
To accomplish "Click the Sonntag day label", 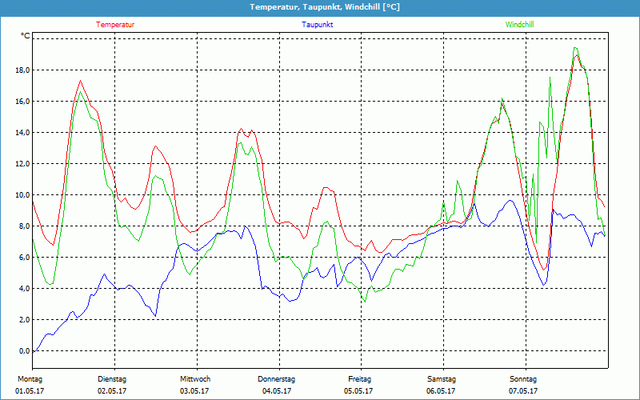I will 523,379.
